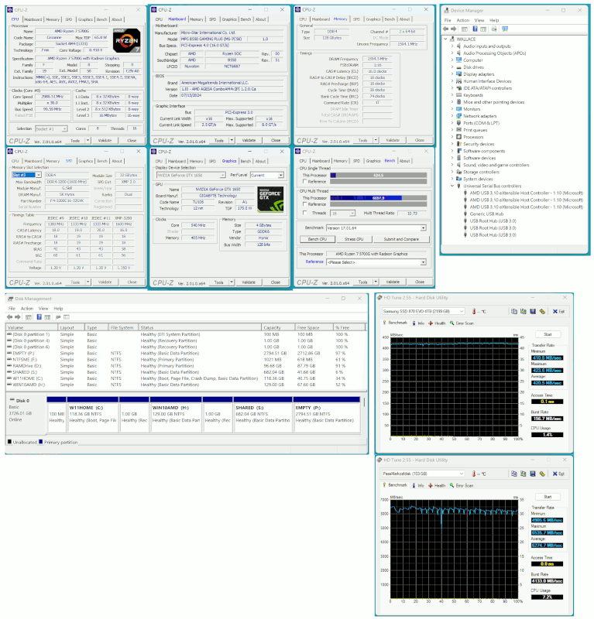Open the Benchmark Version 17.01.64 dropdown
Screen dimensions: 594x619
[424, 227]
